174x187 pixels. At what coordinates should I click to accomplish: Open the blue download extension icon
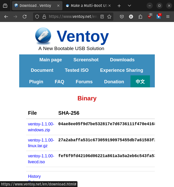[159, 16]
